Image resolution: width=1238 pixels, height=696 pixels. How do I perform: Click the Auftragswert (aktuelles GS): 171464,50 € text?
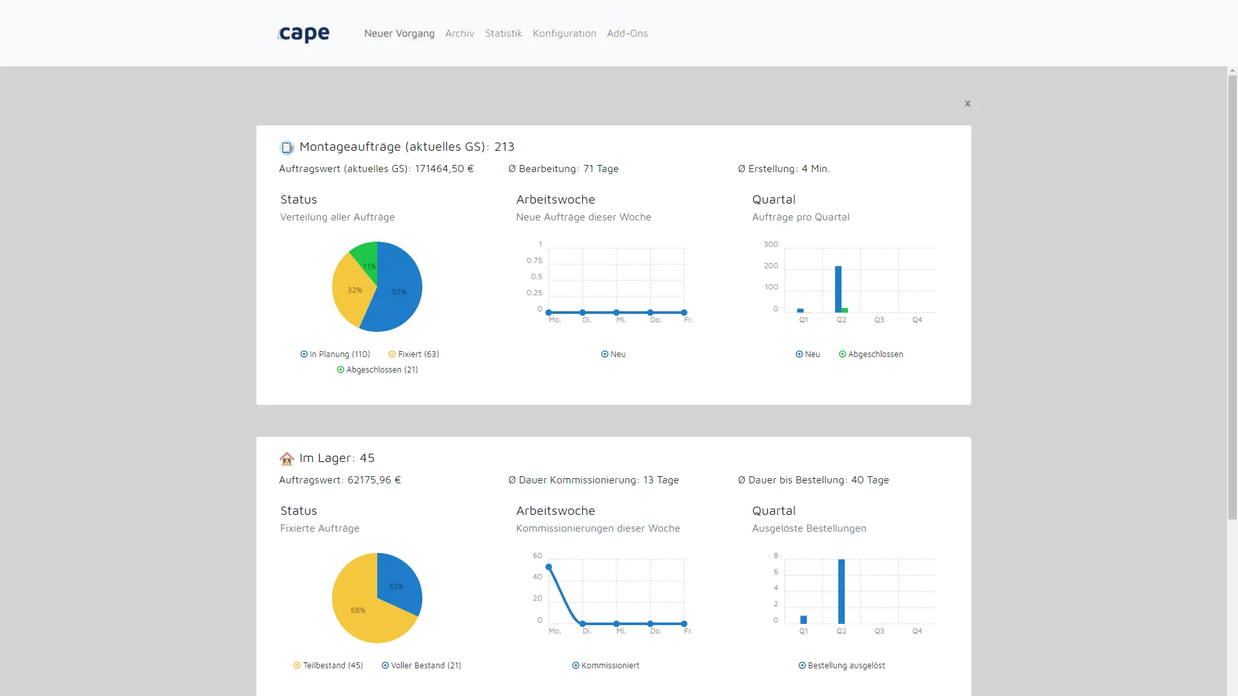click(x=376, y=169)
